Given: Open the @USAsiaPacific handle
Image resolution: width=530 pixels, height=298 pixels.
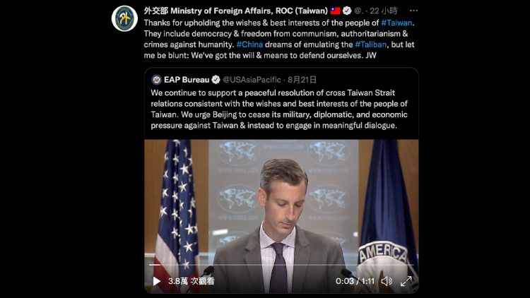Looking at the screenshot, I should 252,80.
